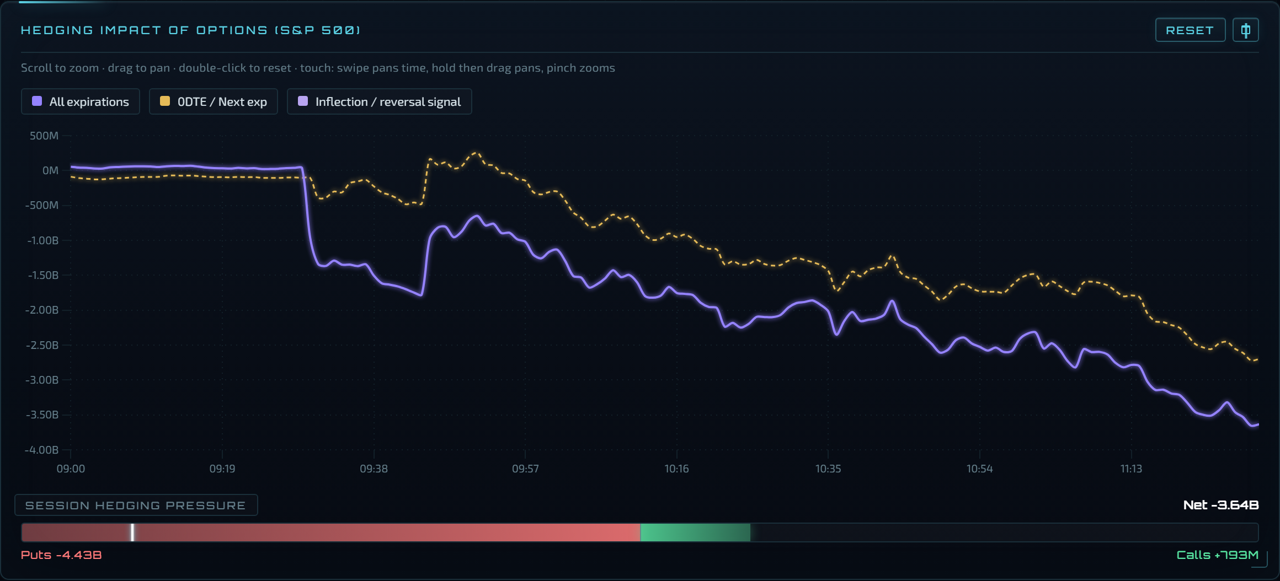This screenshot has width=1280, height=581.
Task: Toggle the 0DTE / Next exp series
Action: pyautogui.click(x=214, y=101)
